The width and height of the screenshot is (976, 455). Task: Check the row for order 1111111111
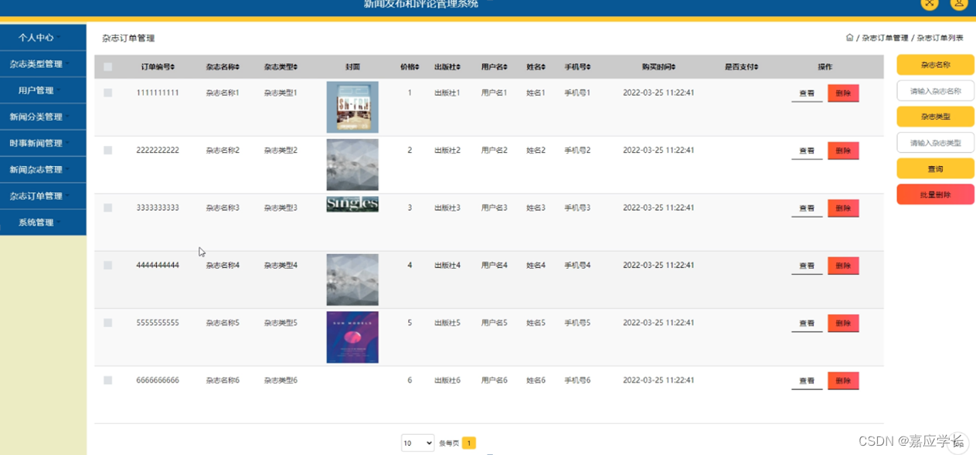click(108, 93)
